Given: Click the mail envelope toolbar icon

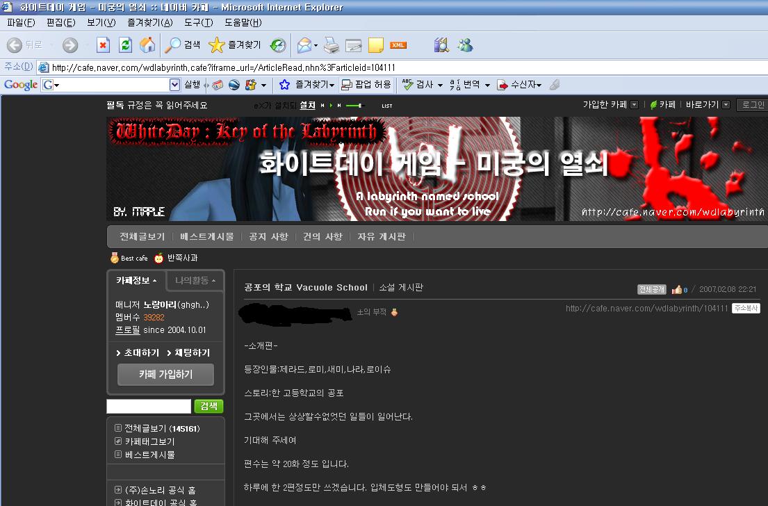Looking at the screenshot, I should click(x=304, y=45).
